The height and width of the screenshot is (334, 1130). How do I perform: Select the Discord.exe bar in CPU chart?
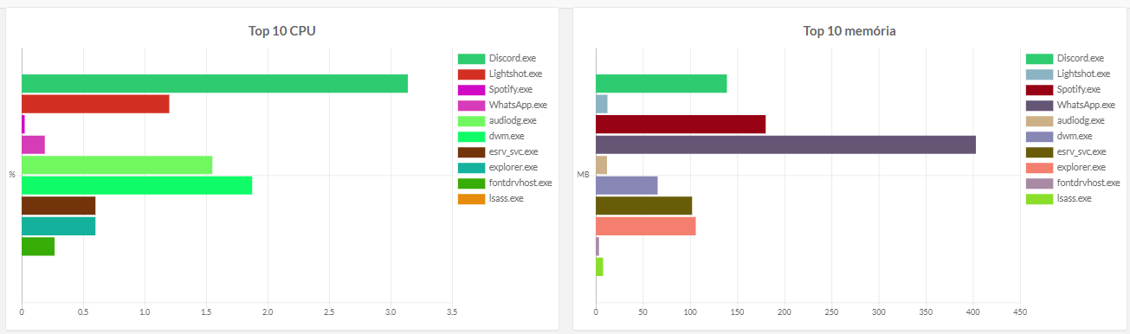click(x=215, y=84)
